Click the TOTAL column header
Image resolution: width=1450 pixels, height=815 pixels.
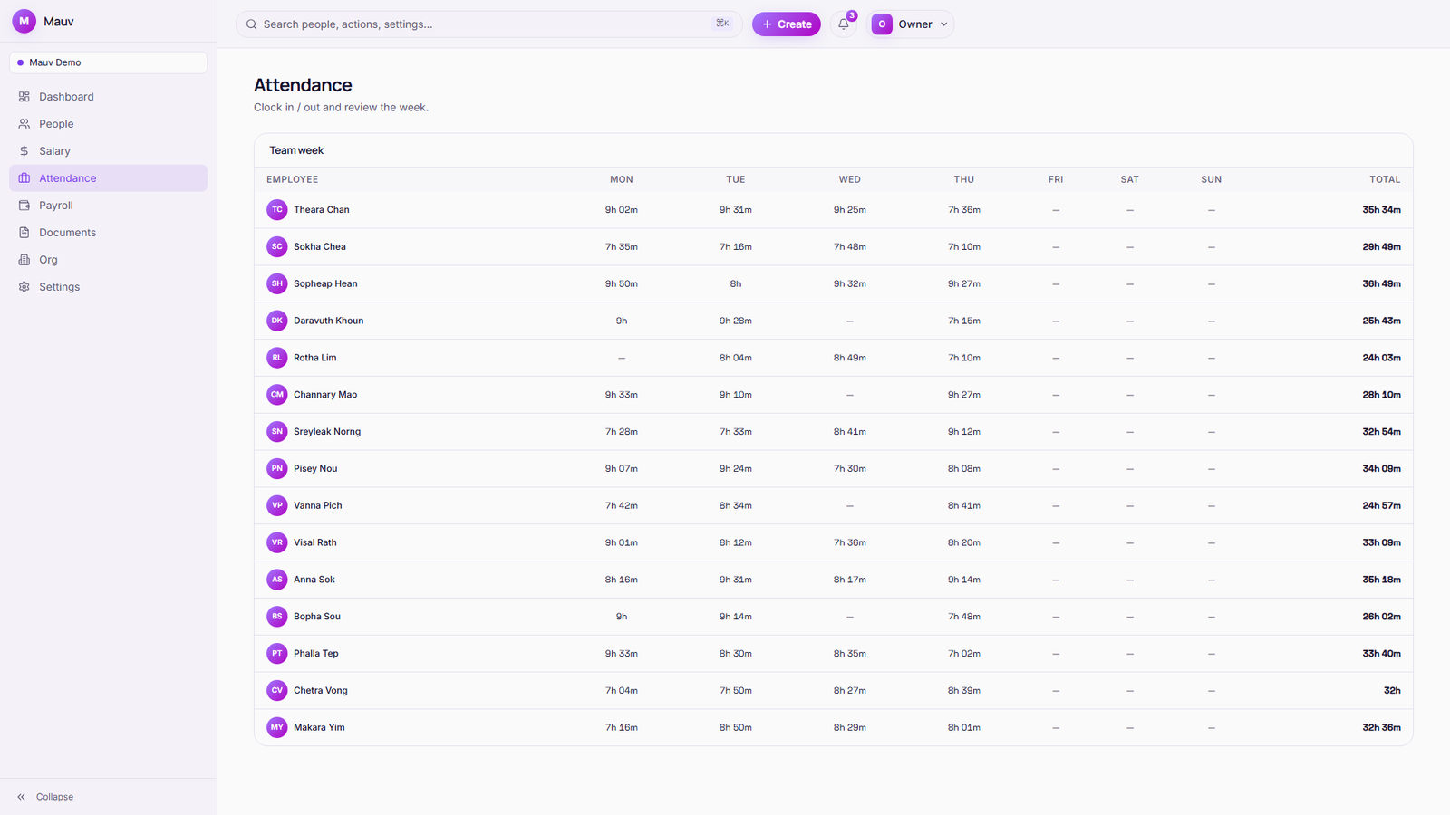pos(1385,179)
